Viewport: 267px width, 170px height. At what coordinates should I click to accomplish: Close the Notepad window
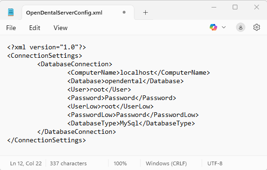click(x=257, y=7)
